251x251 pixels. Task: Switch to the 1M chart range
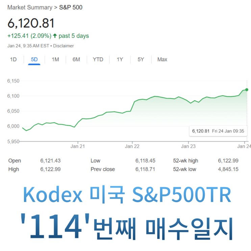point(55,59)
